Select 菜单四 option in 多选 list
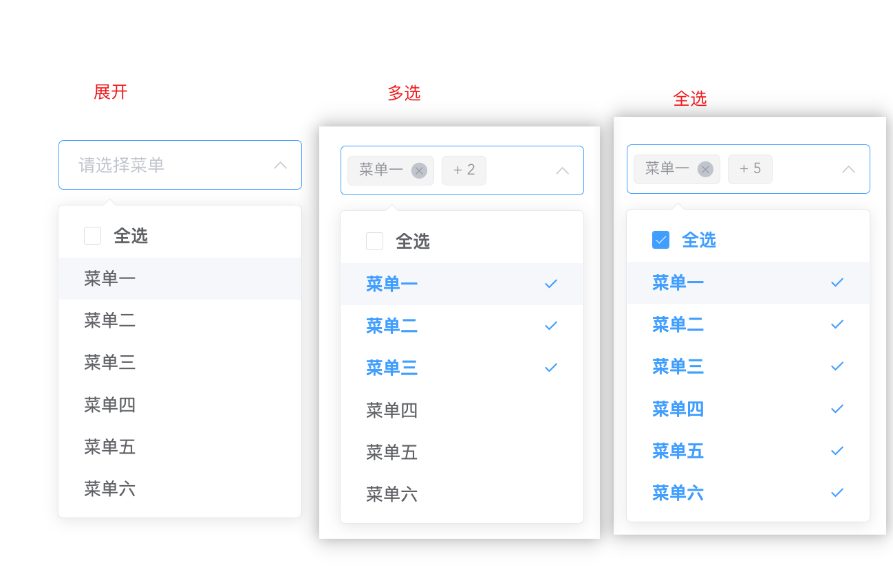The image size is (893, 580). click(x=462, y=410)
